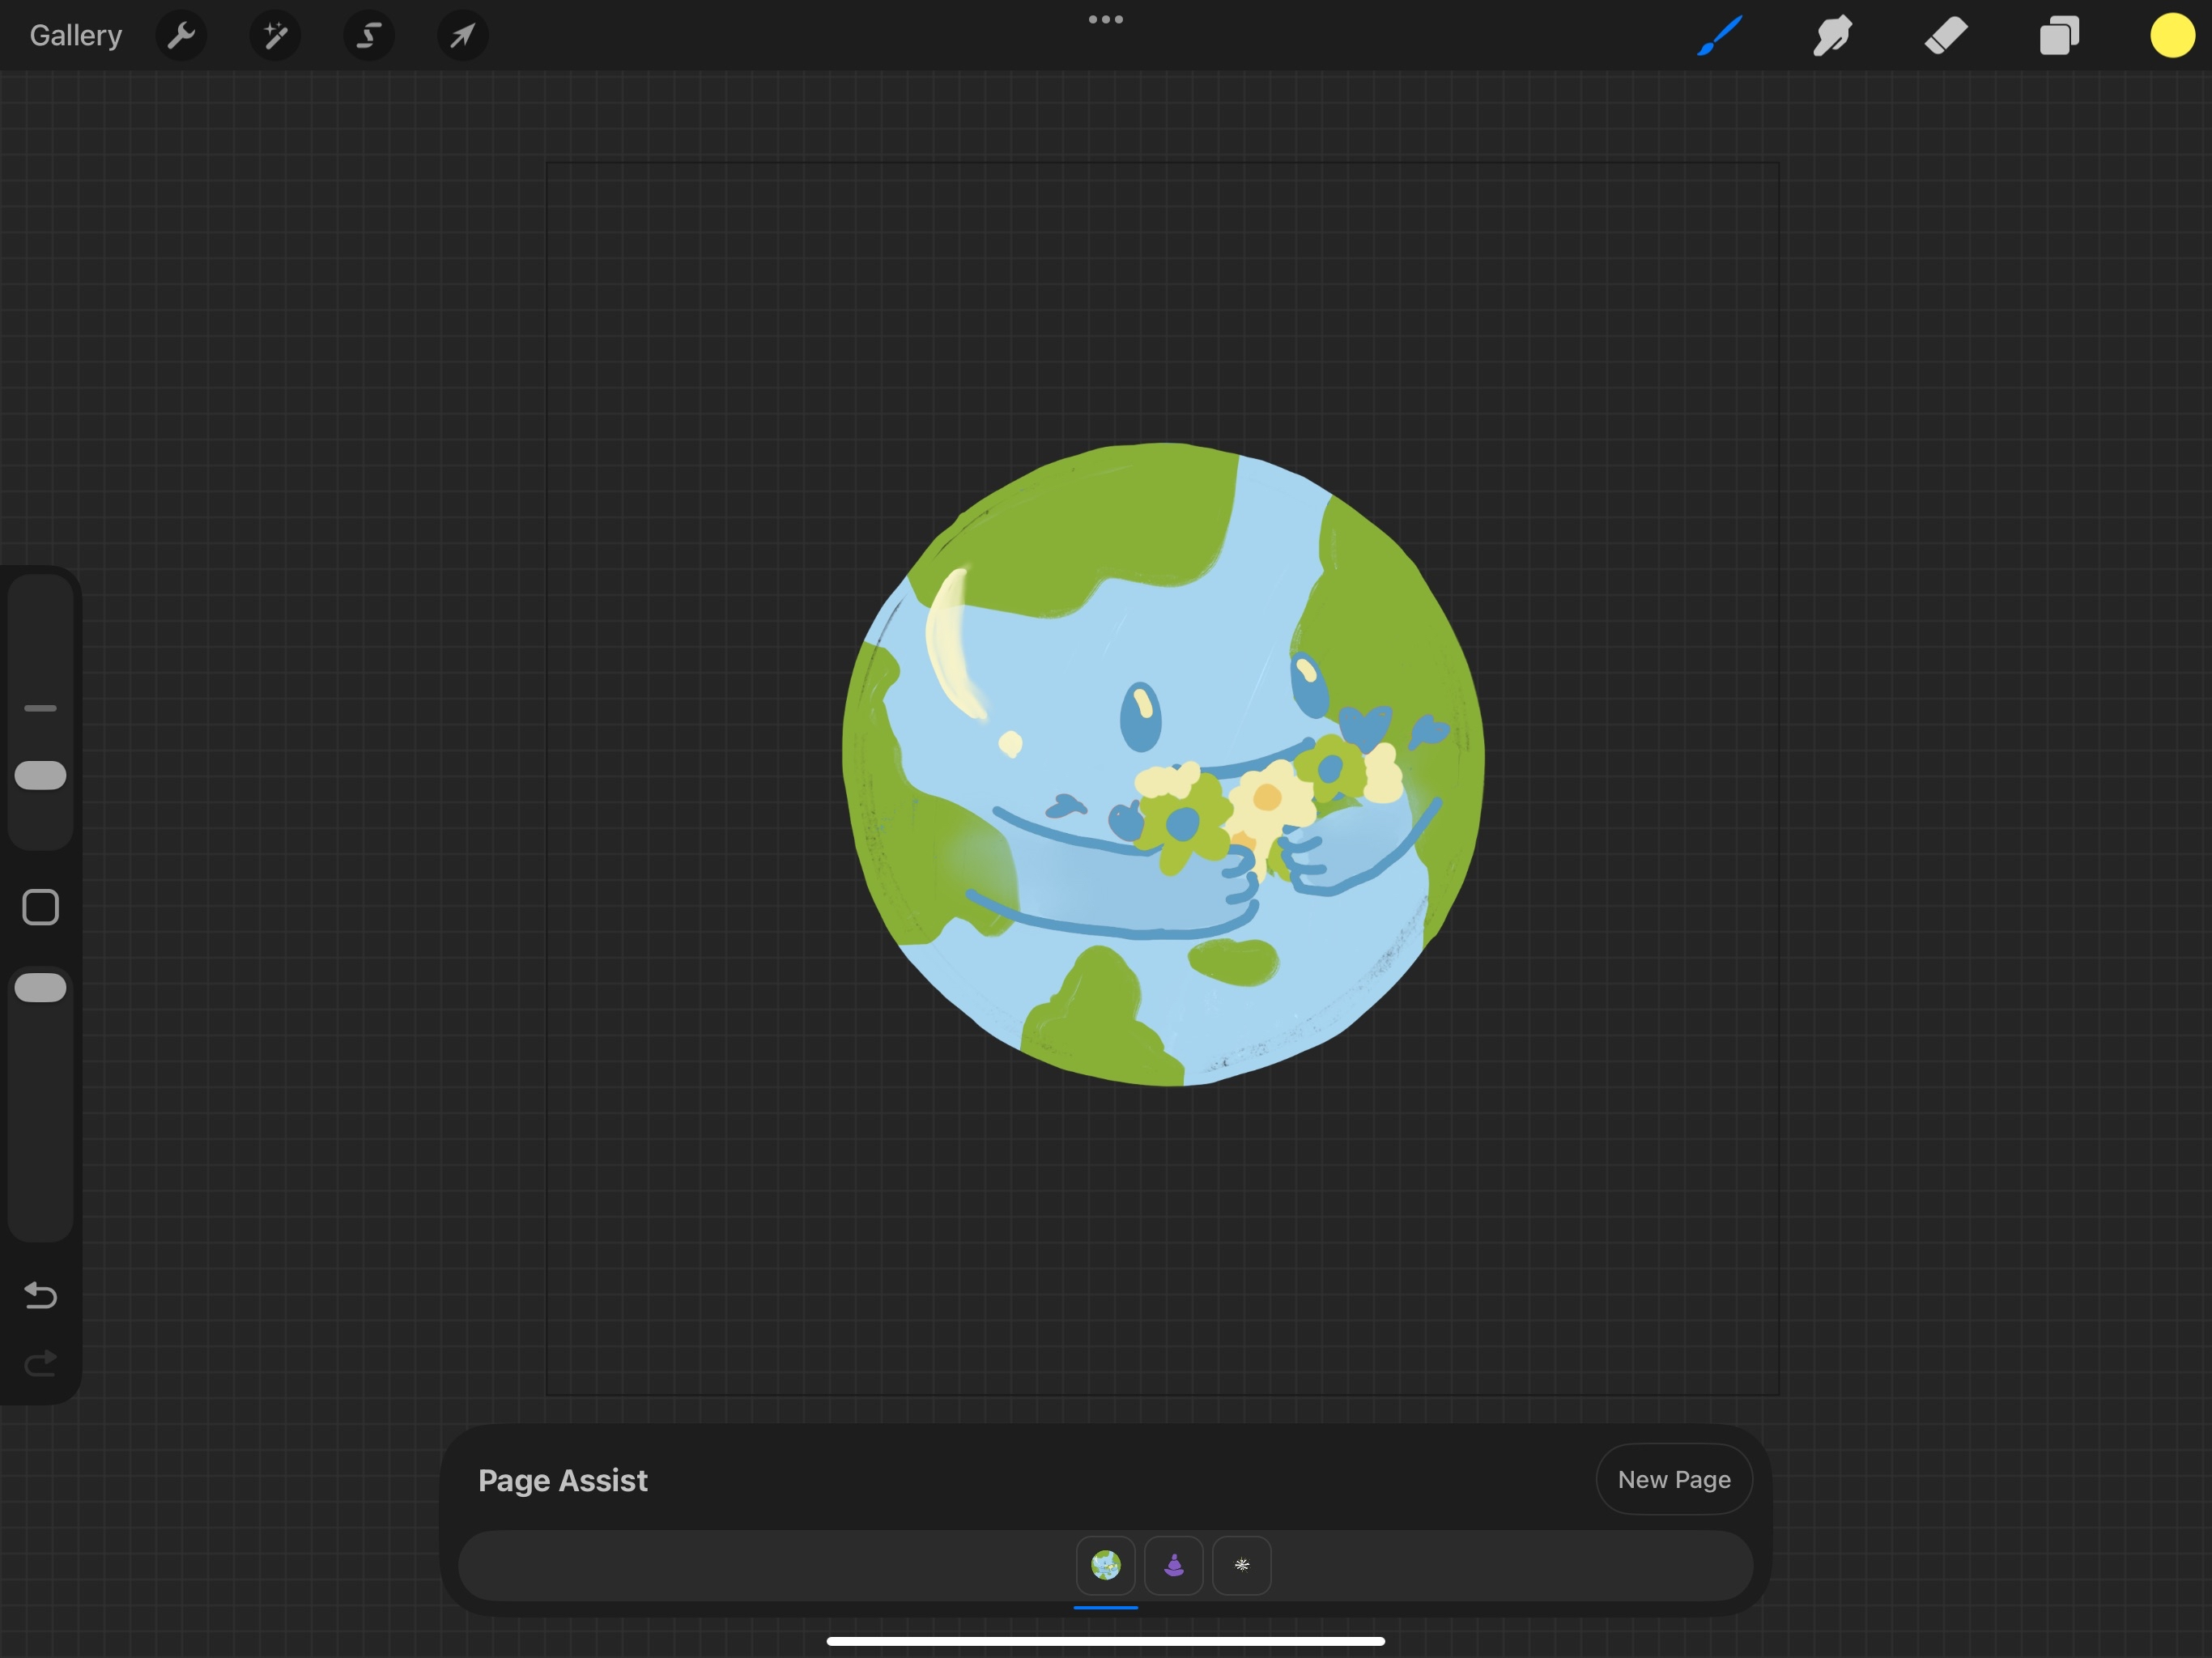Switch to the snowflake page thumbnail
Screen dimensions: 2212x1658
tap(1241, 1565)
